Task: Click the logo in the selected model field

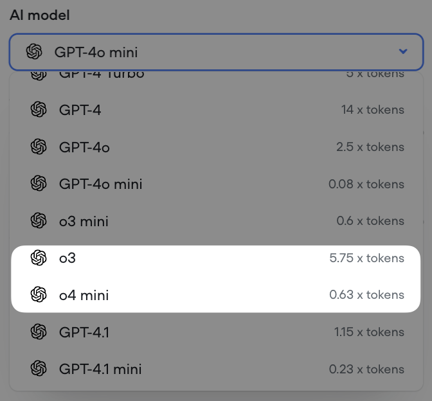Action: [x=34, y=52]
